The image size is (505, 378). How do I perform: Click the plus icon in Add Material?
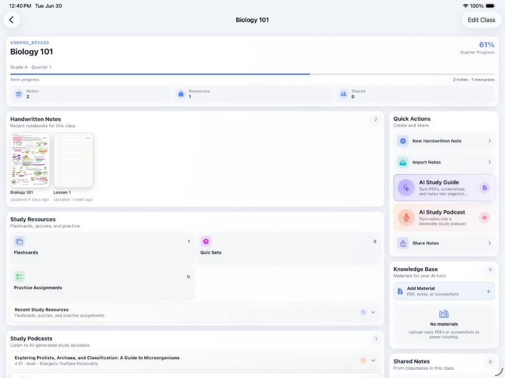pos(488,291)
